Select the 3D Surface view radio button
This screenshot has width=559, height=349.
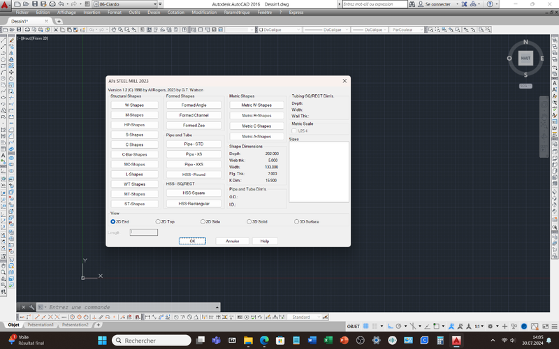(296, 221)
